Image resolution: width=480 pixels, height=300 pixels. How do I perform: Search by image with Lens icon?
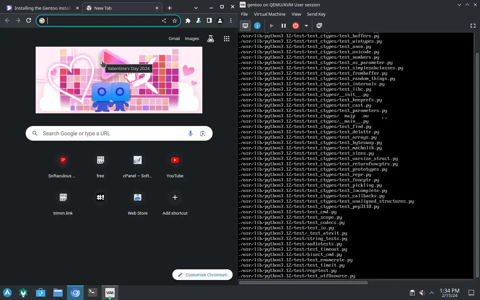pyautogui.click(x=203, y=133)
